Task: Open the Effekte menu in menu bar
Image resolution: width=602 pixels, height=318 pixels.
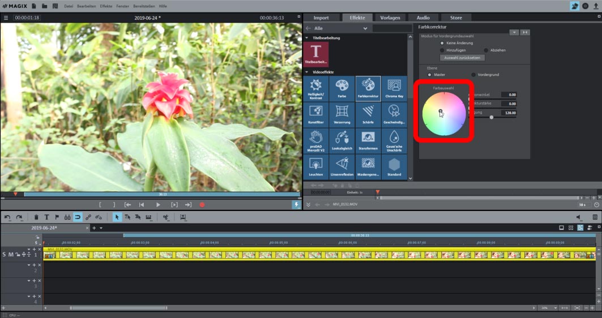Action: pyautogui.click(x=106, y=6)
